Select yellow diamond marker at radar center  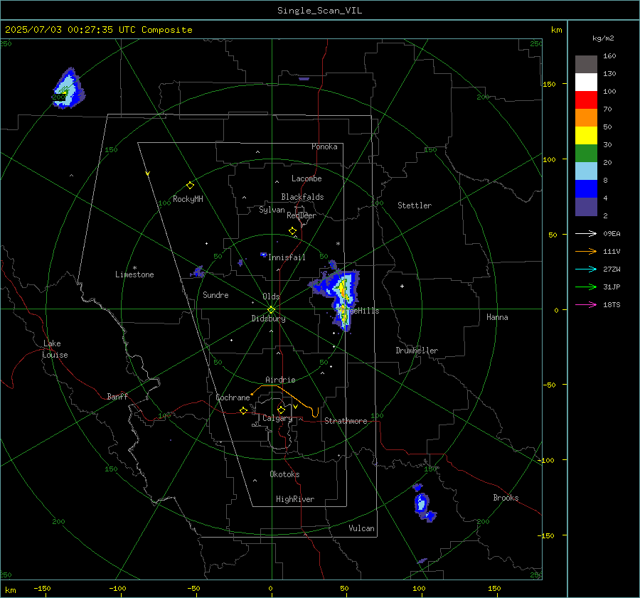pyautogui.click(x=271, y=310)
